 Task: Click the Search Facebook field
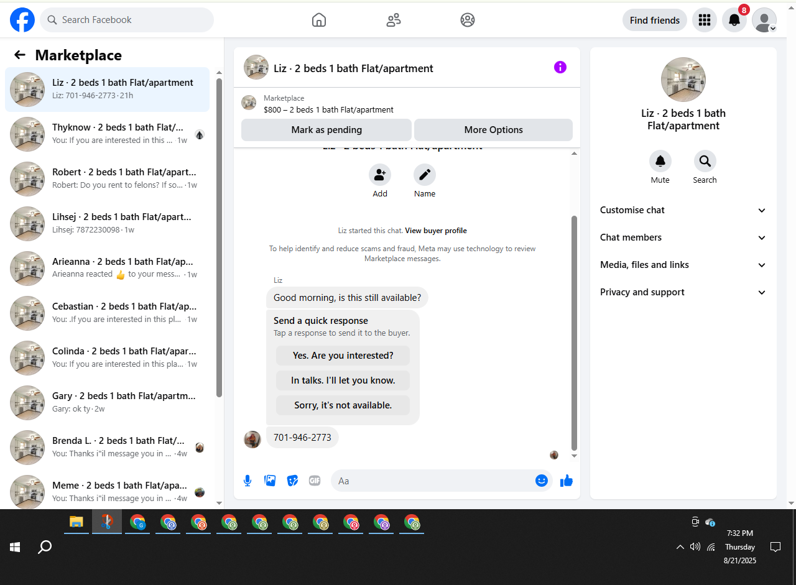click(x=127, y=20)
